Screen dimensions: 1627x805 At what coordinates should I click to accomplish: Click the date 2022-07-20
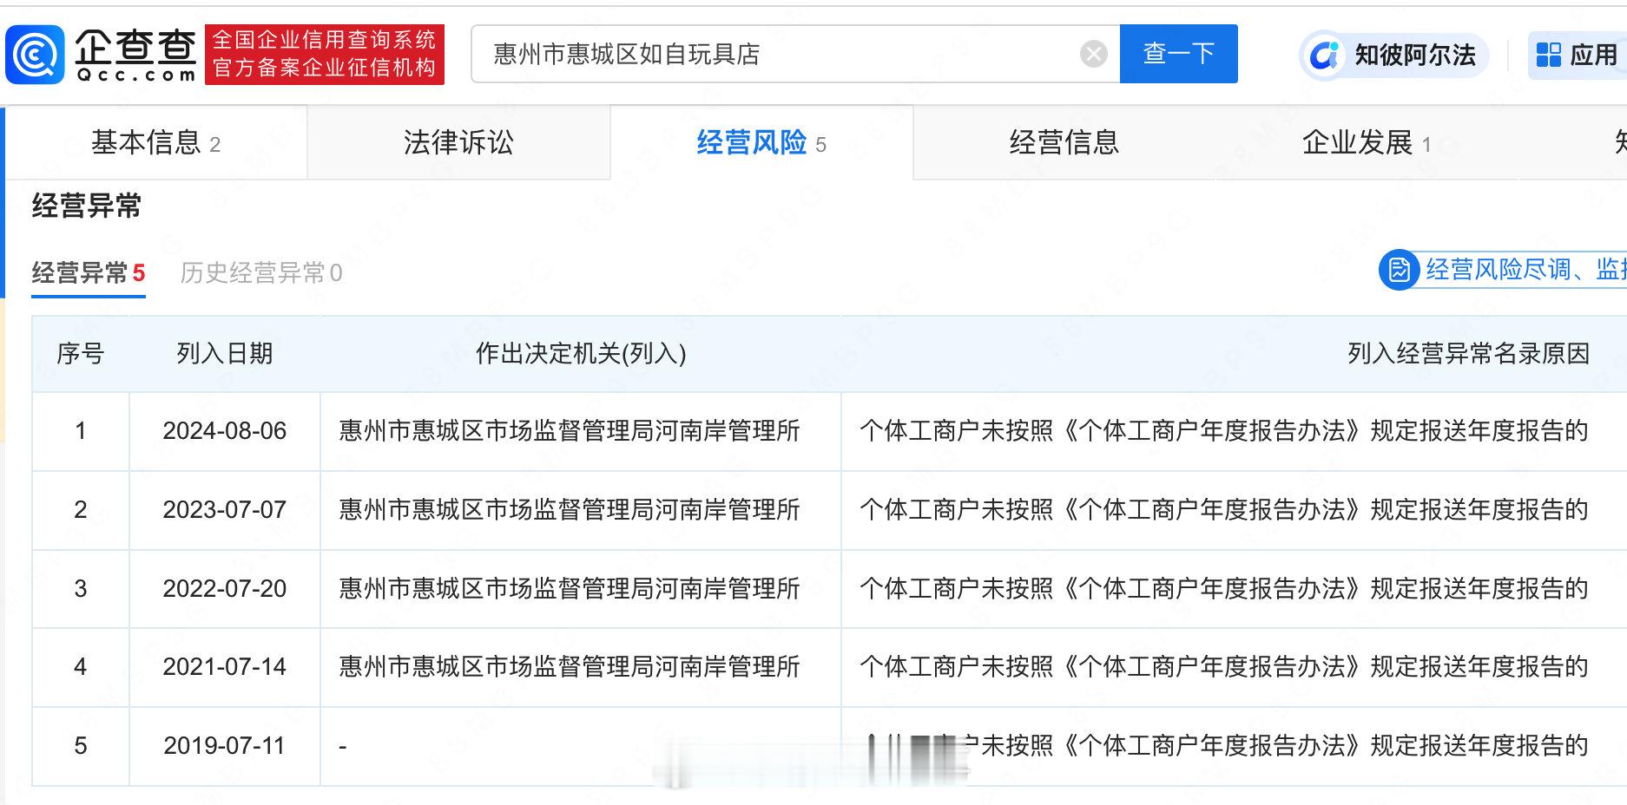(225, 589)
